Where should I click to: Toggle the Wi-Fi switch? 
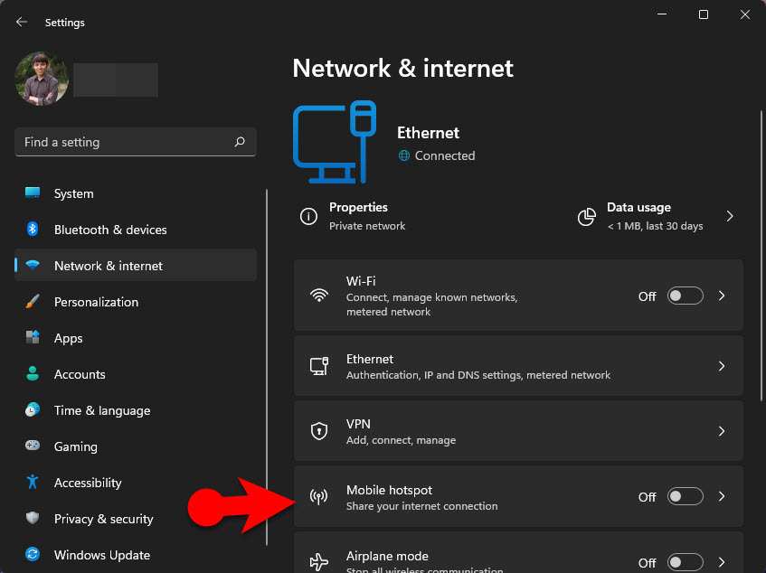click(x=686, y=296)
